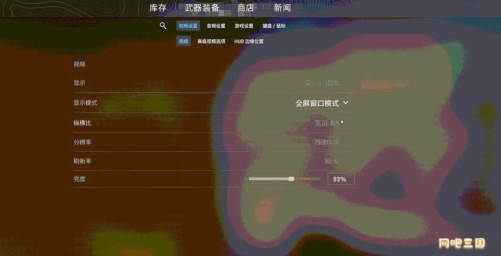Click the 宽屏 16:9 aspect ratio value
Viewport: 501px width, 256px height.
click(x=326, y=123)
